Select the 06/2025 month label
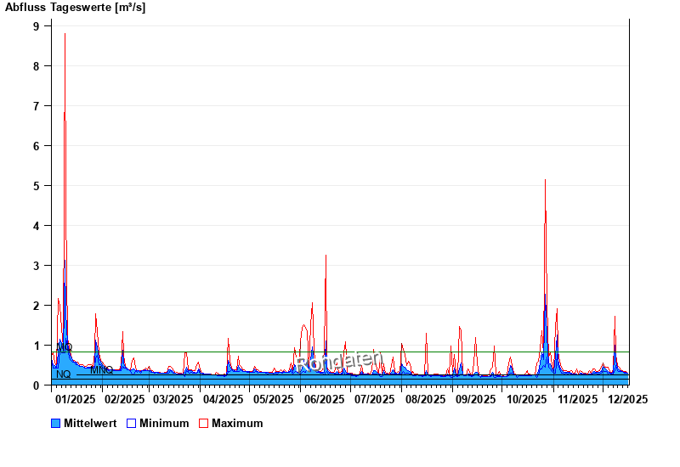680x467 pixels. click(x=324, y=399)
